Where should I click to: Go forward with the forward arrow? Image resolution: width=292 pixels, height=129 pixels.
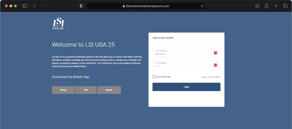coord(42,6)
